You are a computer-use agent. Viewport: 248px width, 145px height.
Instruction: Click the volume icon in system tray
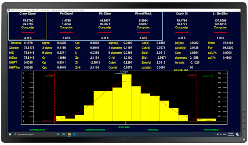(x=221, y=134)
